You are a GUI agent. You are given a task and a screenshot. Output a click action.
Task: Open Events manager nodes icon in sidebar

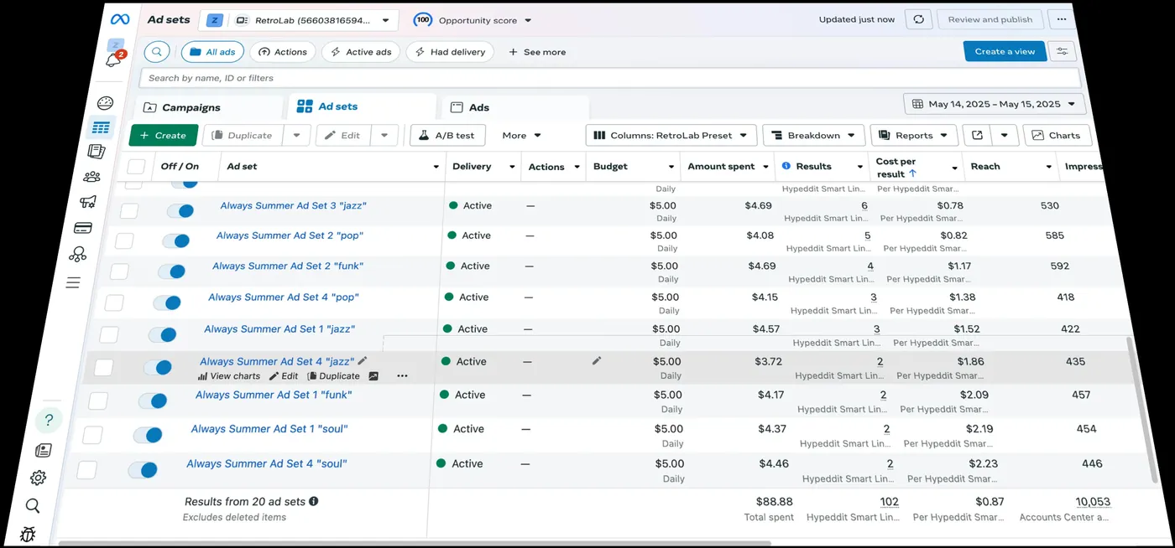click(78, 254)
